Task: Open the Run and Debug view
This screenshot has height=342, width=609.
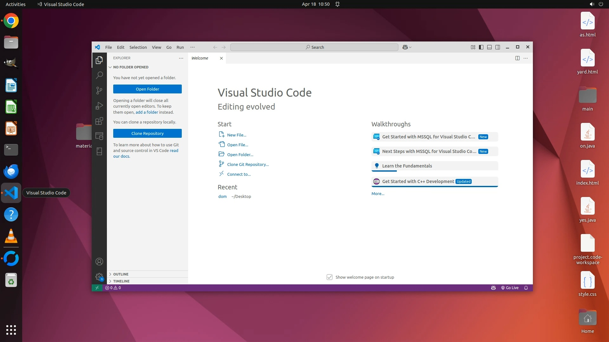Action: pos(99,106)
